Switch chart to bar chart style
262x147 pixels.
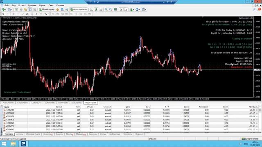click(91, 9)
